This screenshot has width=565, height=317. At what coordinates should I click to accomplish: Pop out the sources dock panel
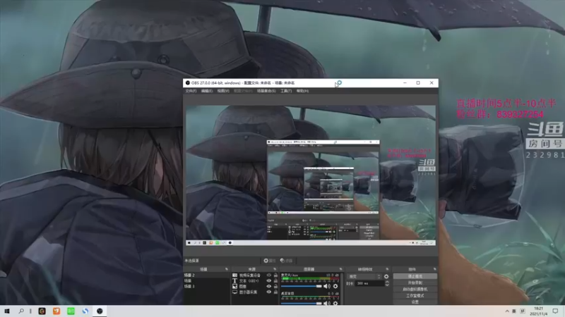275,269
